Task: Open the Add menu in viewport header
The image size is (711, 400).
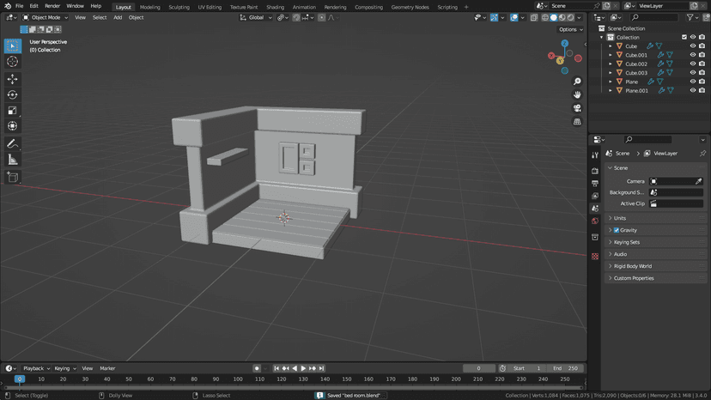Action: coord(118,18)
